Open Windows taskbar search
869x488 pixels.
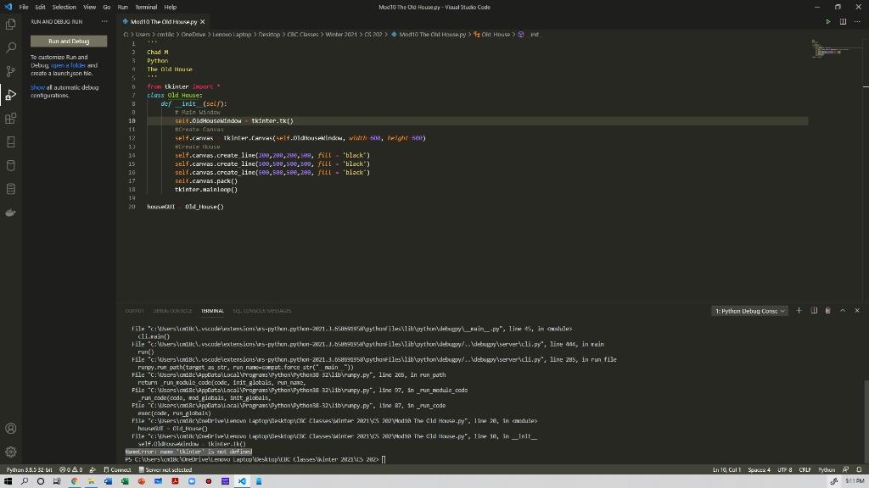pyautogui.click(x=25, y=481)
